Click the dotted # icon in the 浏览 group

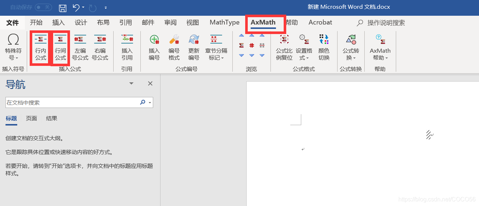pos(262,45)
